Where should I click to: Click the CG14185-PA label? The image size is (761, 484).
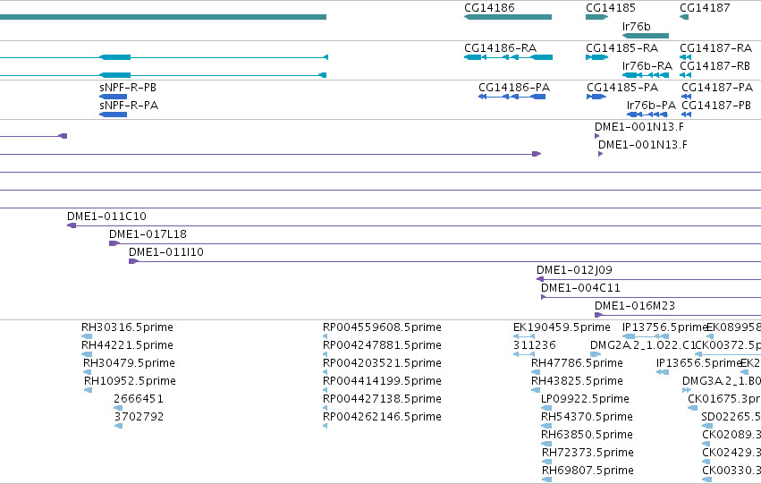[x=622, y=88]
